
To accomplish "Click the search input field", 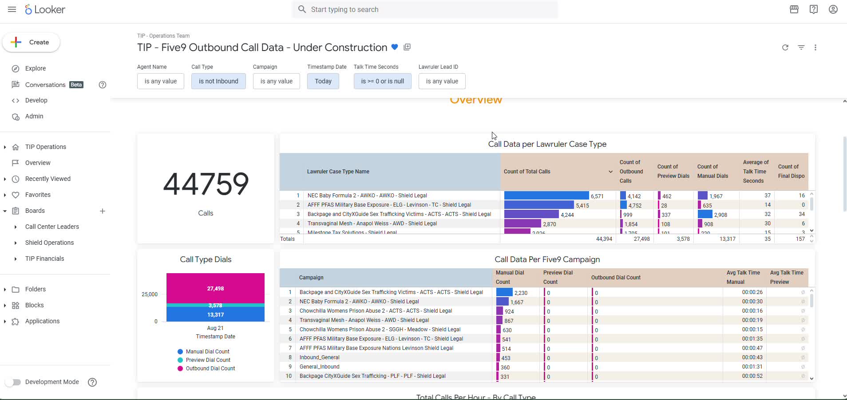I will 424,9.
